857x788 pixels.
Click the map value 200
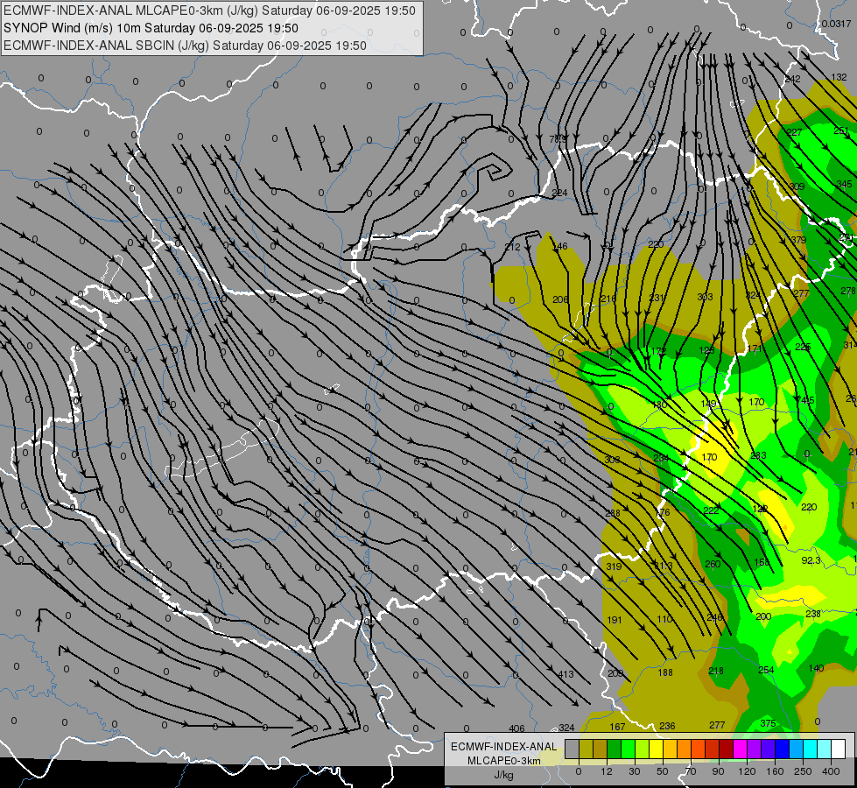763,616
